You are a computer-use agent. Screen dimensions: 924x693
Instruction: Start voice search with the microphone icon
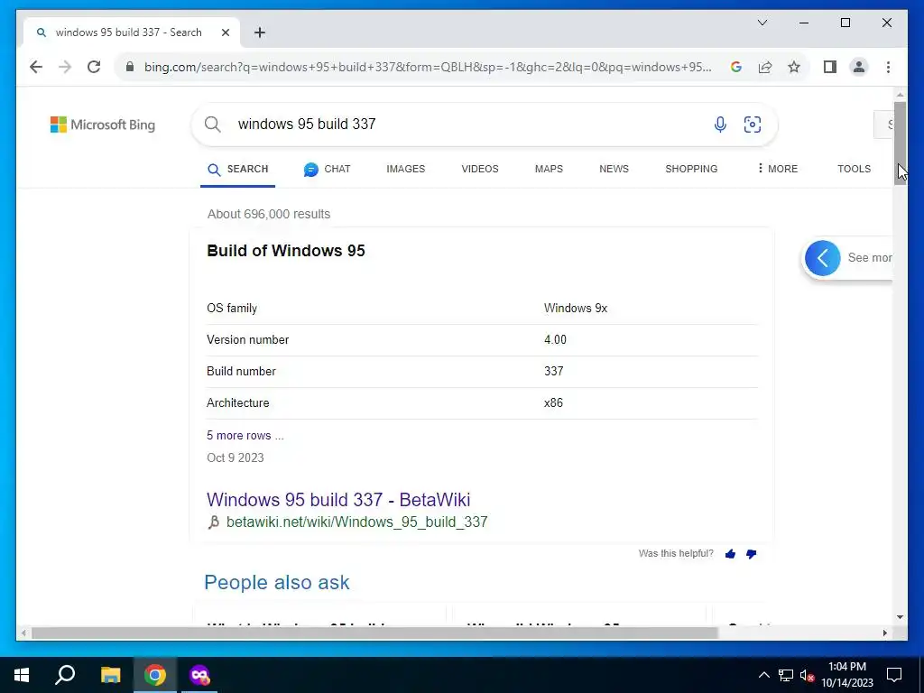pos(719,125)
